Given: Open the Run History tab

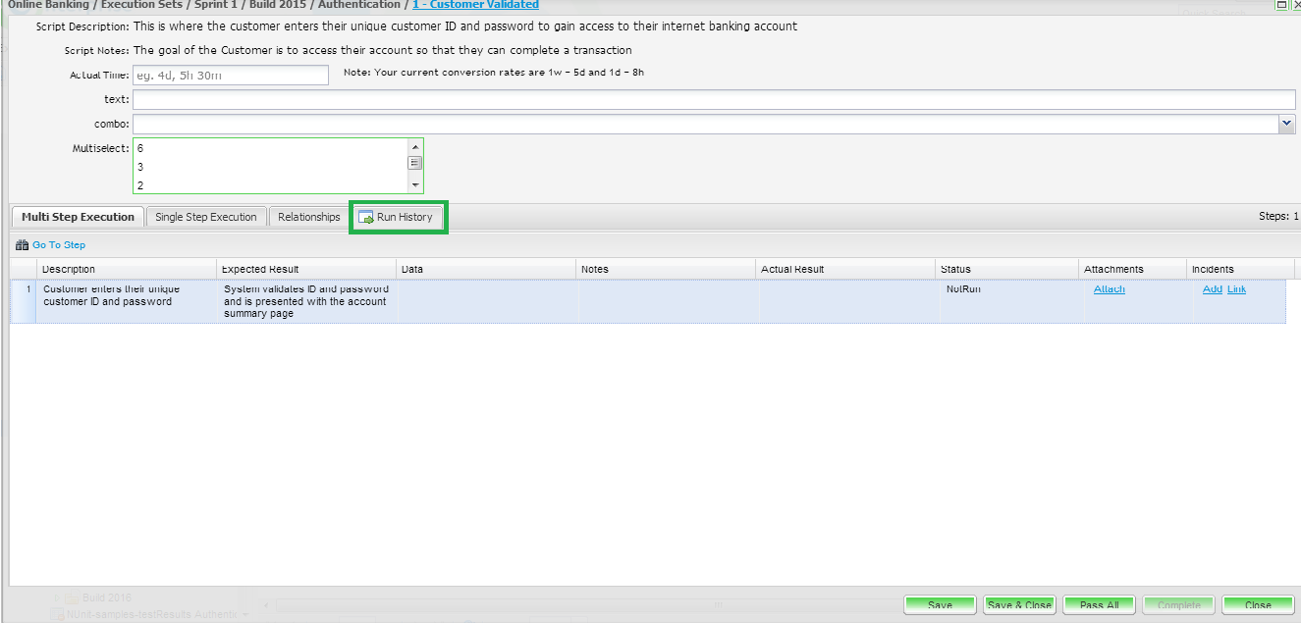Looking at the screenshot, I should pos(404,217).
